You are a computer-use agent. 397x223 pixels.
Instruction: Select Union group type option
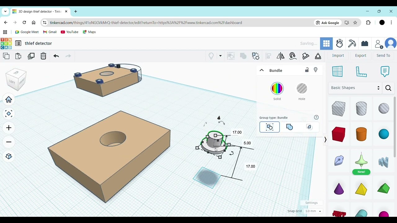[289, 127]
